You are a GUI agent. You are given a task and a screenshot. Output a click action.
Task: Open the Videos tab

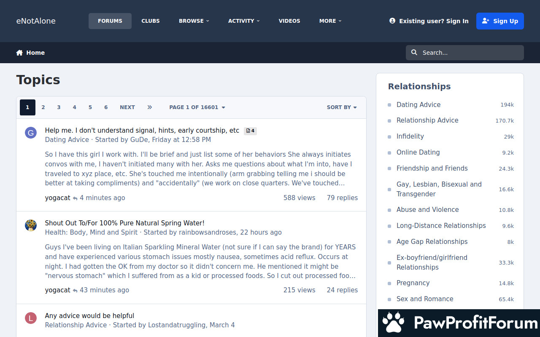coord(289,21)
